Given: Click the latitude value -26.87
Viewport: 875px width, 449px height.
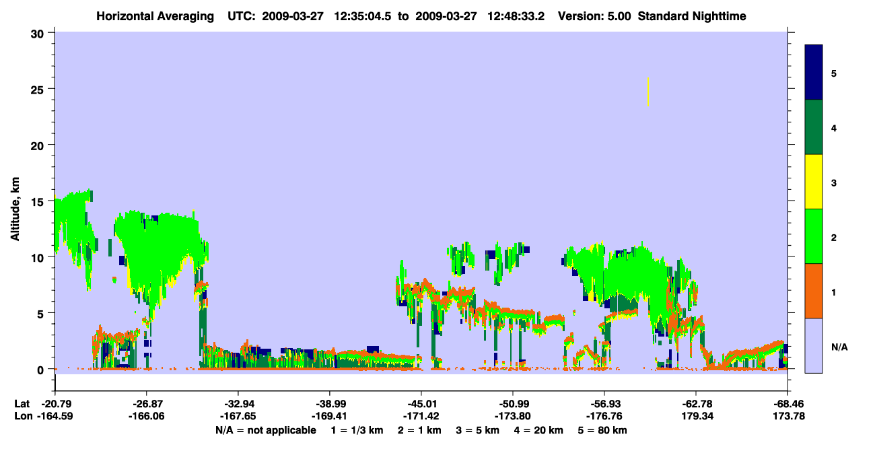Looking at the screenshot, I should click(146, 404).
